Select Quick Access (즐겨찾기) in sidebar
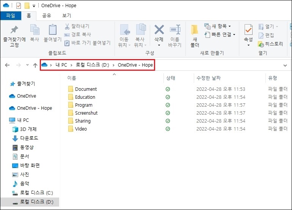Image resolution: width=292 pixels, height=210 pixels. click(22, 84)
